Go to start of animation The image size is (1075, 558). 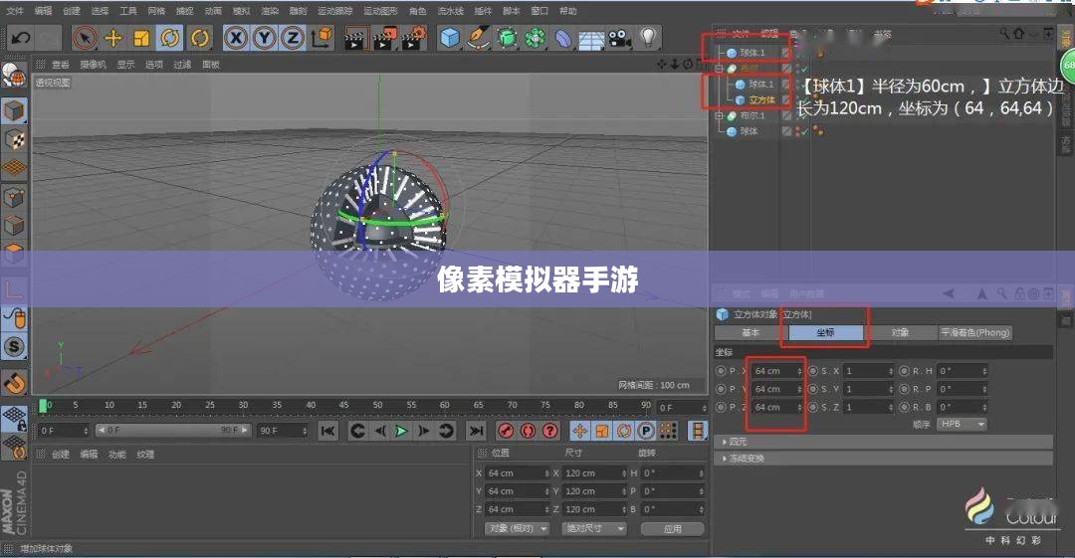[x=328, y=431]
